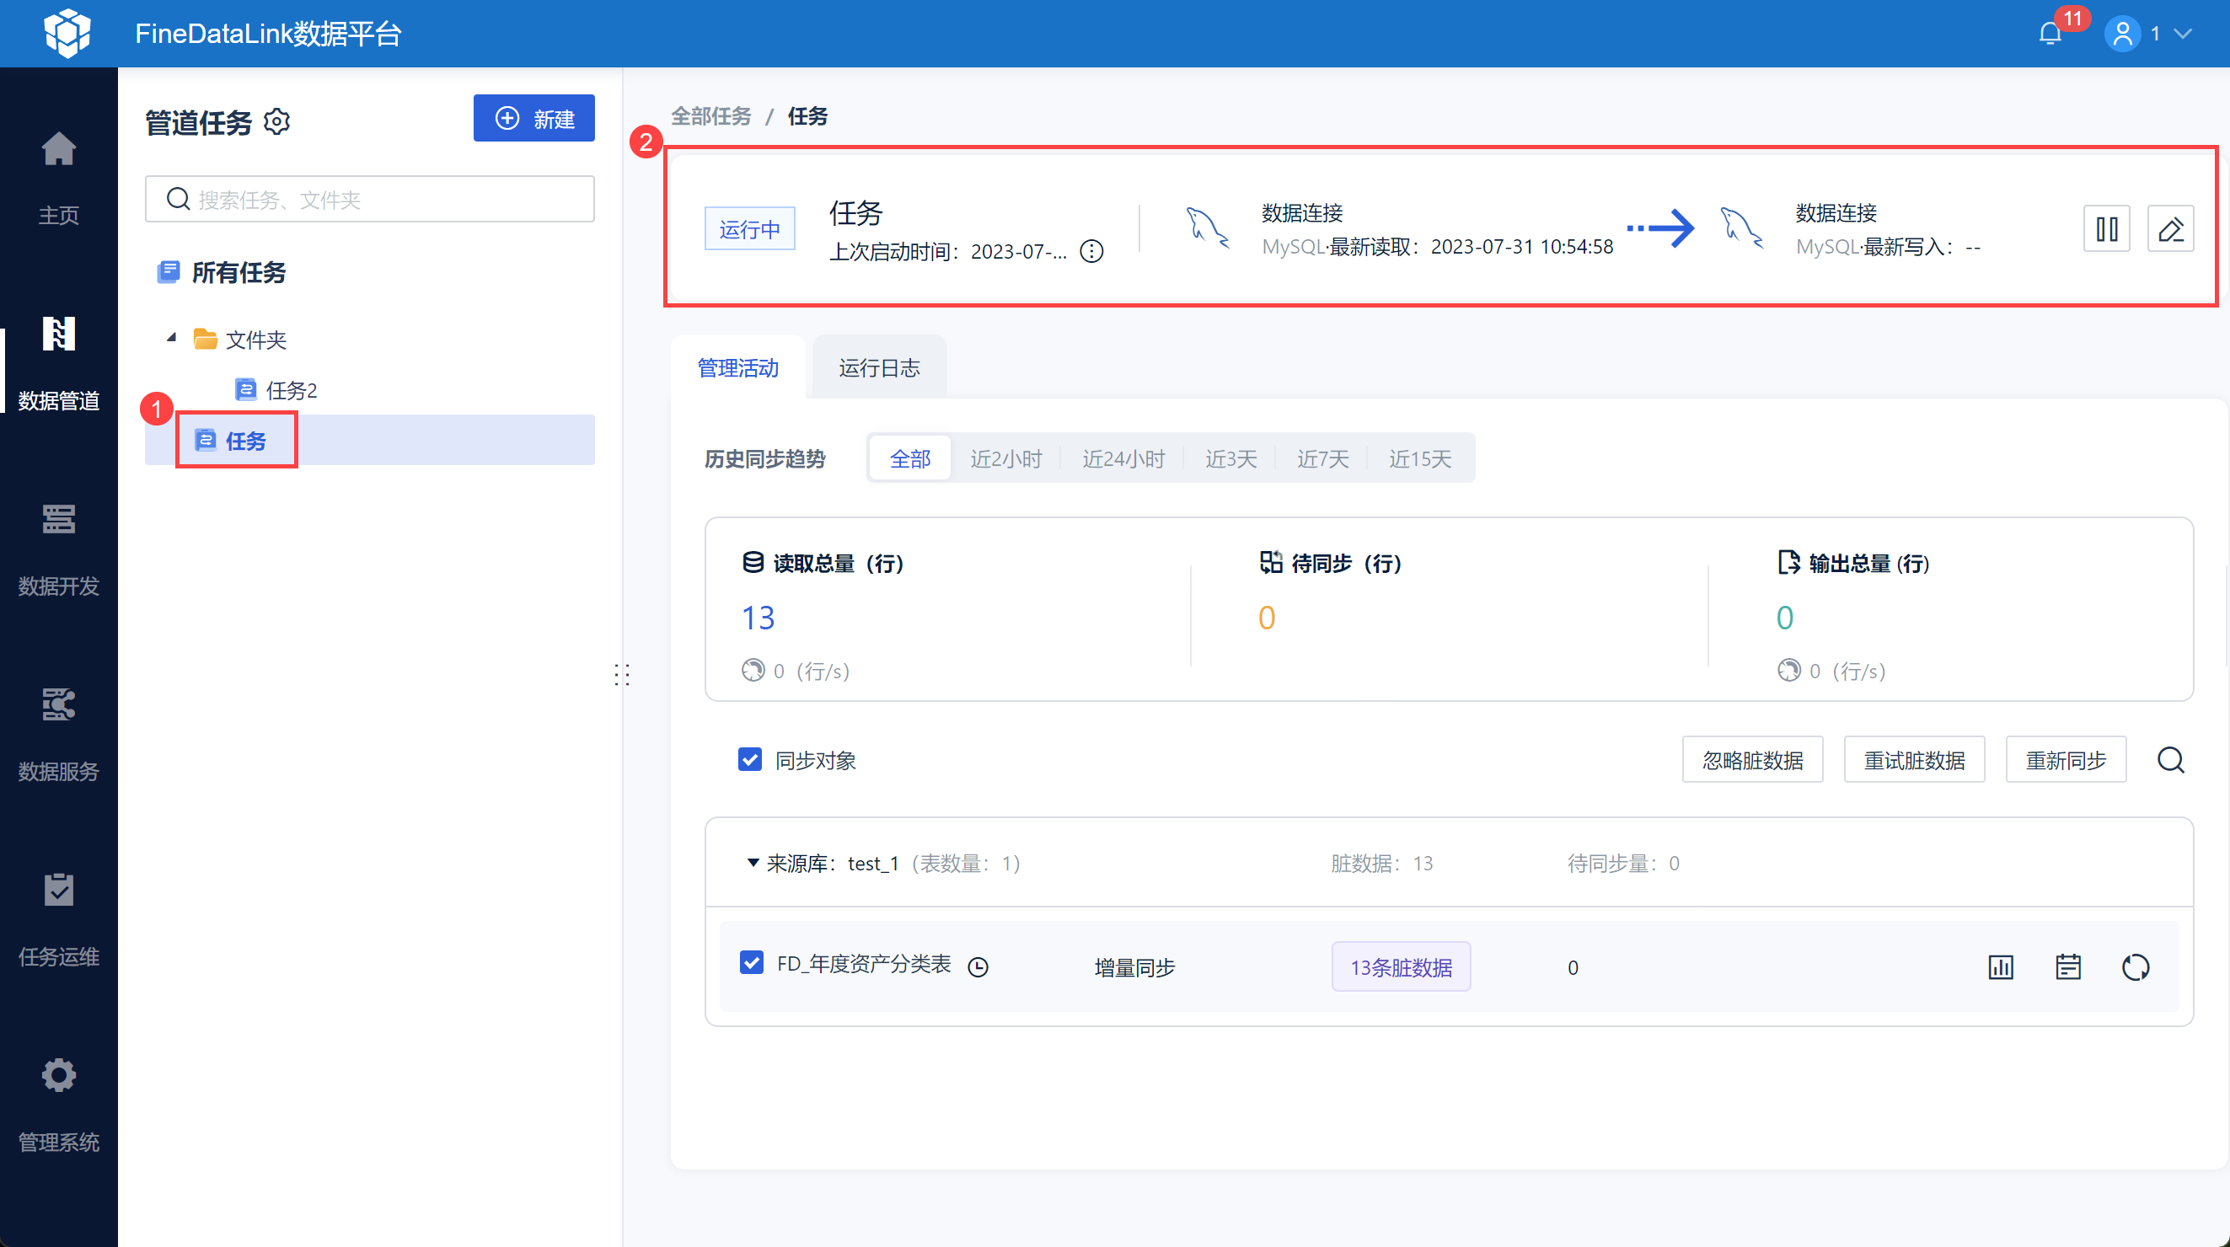The image size is (2230, 1247).
Task: Open pipeline task settings gear
Action: point(277,121)
